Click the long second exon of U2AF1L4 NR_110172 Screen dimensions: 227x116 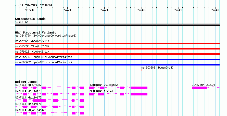pos(39,101)
